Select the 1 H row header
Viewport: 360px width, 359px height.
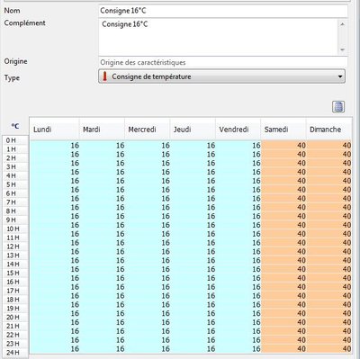tap(15, 149)
